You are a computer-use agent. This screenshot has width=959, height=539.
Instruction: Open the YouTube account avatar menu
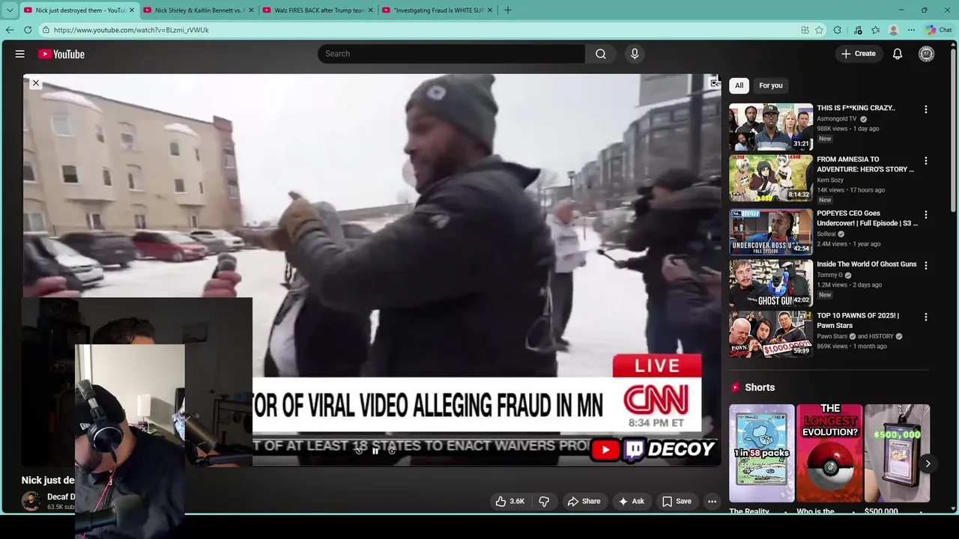point(927,54)
